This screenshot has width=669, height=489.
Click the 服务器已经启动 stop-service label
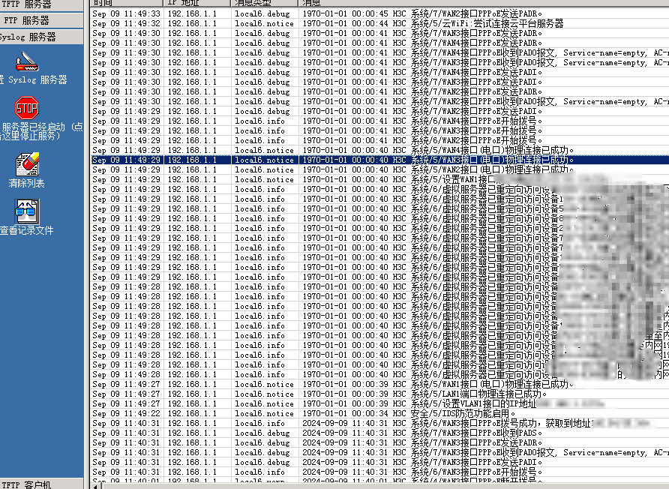pos(42,131)
